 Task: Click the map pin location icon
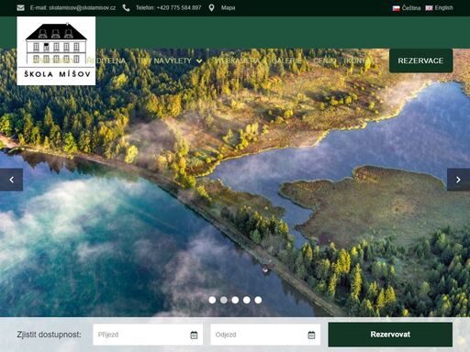[x=211, y=8]
